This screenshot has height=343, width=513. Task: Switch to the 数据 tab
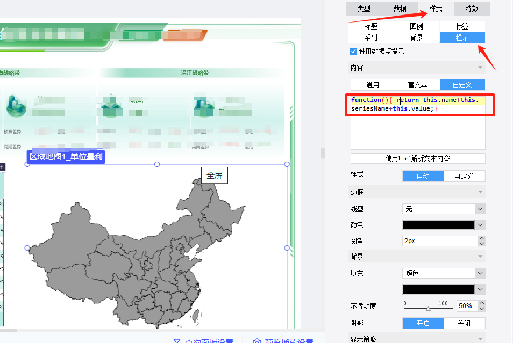[x=400, y=9]
